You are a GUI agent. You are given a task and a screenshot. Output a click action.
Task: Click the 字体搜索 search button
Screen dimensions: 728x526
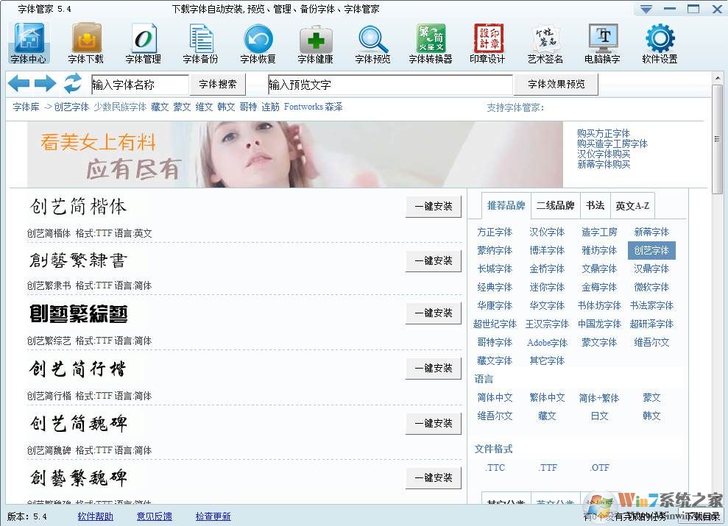pyautogui.click(x=218, y=85)
